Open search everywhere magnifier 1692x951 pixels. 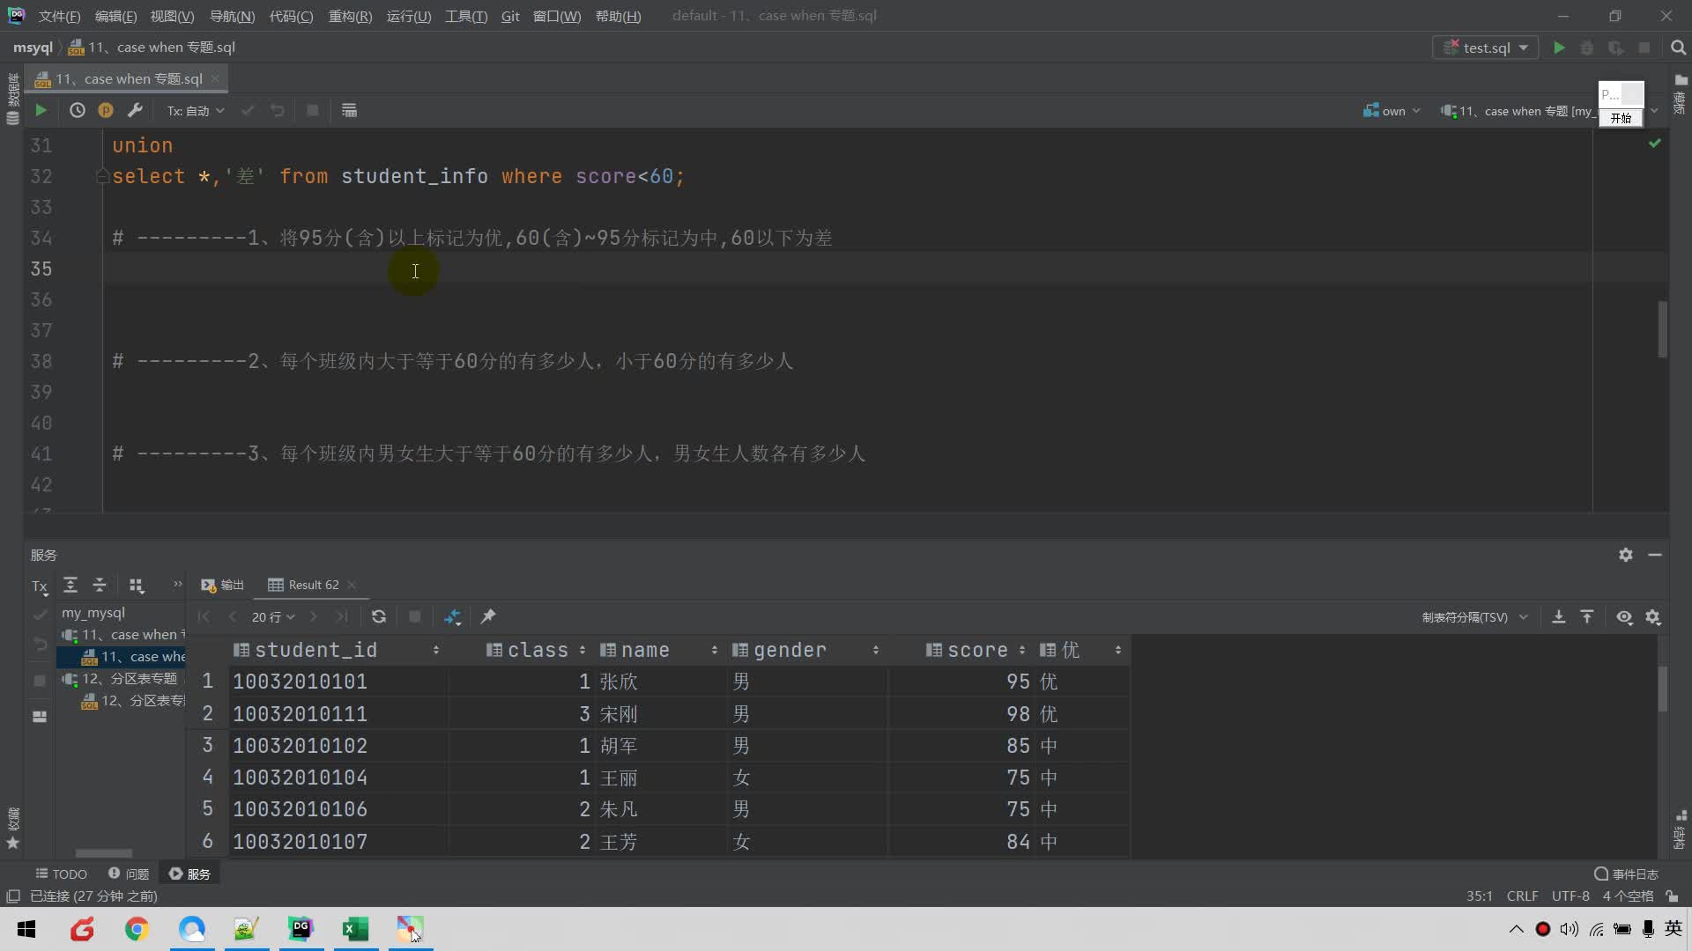1678,48
